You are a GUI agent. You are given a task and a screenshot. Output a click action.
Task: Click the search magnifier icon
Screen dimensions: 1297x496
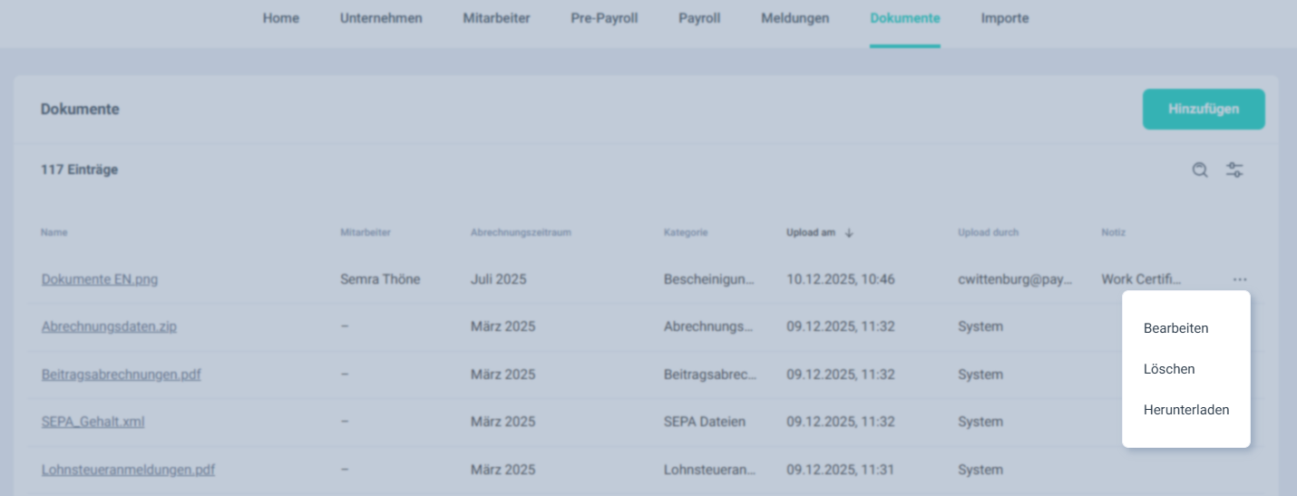click(x=1200, y=170)
